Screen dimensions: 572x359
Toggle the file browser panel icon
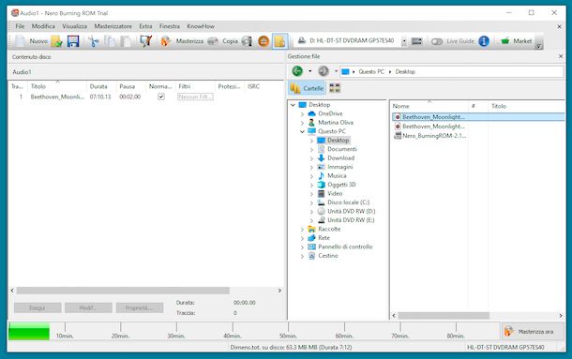279,41
